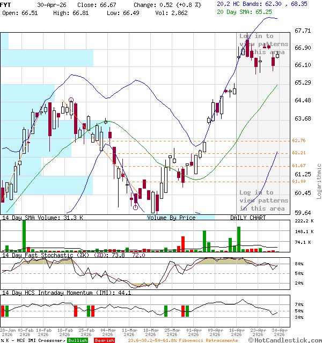Click the 30-Apr 2026 date axis label
Viewport: 322px width, 343px height.
[279, 333]
